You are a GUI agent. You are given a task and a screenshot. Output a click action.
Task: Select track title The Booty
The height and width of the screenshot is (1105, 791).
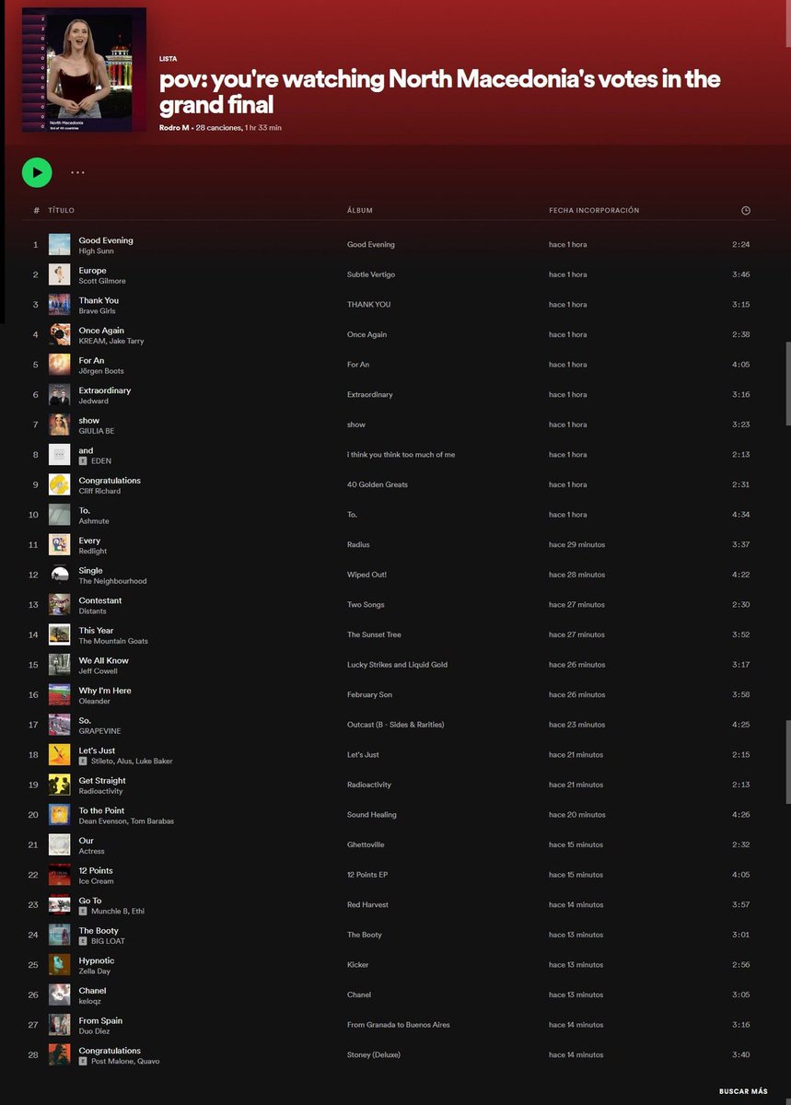click(99, 930)
